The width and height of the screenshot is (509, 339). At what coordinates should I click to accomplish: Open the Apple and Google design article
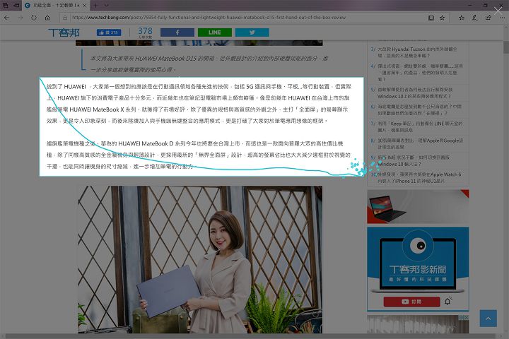(x=417, y=143)
